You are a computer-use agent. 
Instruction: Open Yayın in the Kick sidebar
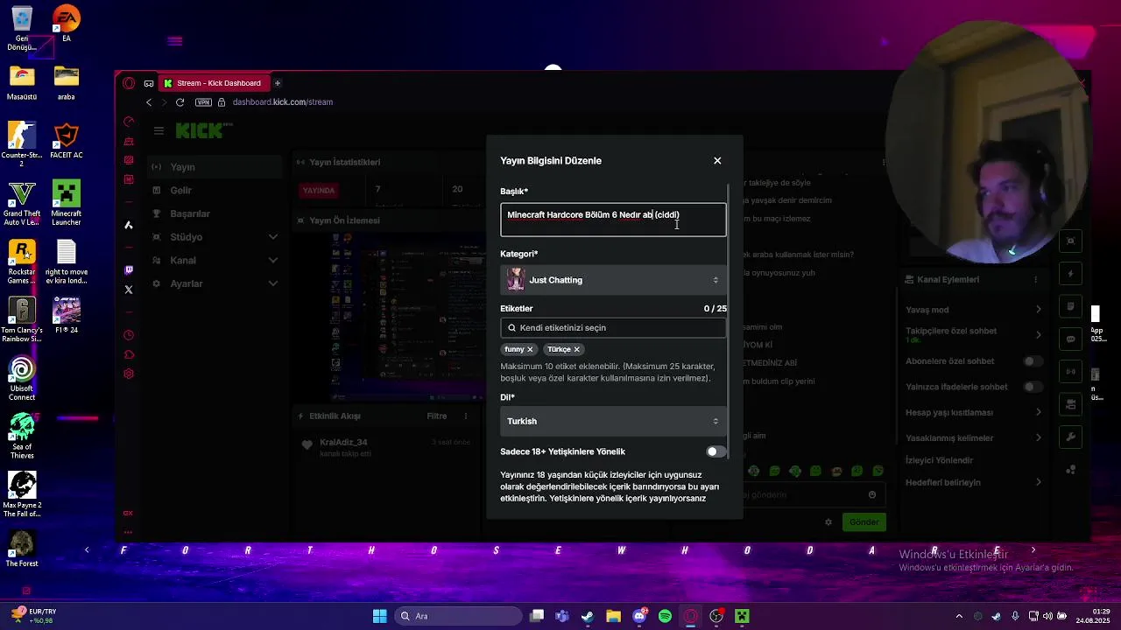[214, 167]
